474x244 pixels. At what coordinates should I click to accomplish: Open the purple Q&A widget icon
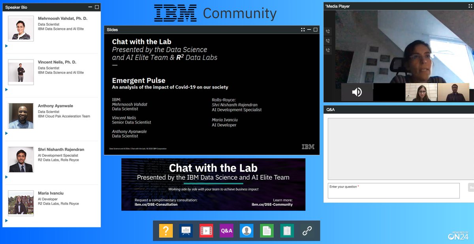point(227,231)
